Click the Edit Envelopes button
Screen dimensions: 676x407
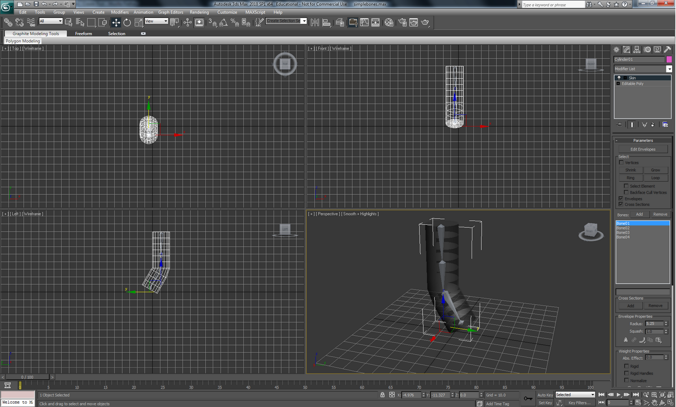pos(643,149)
